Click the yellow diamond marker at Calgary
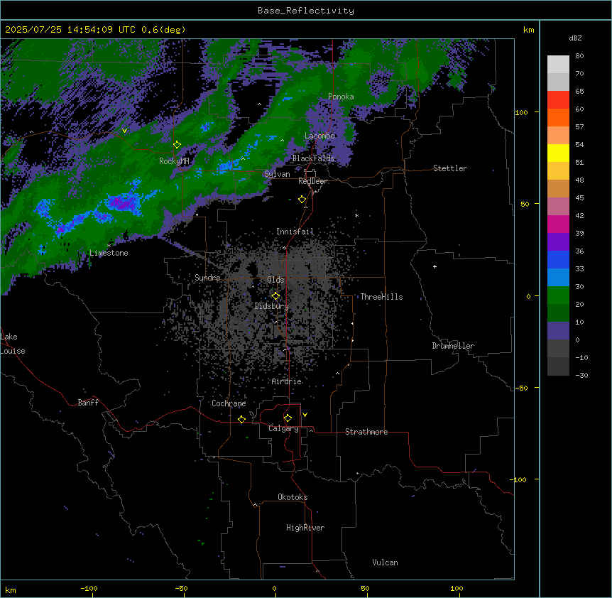This screenshot has height=598, width=612. (288, 418)
